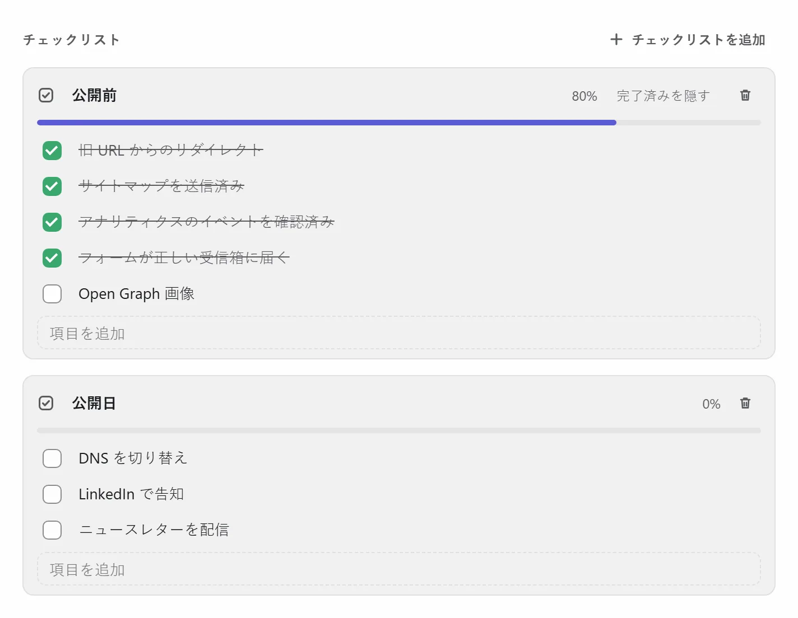The width and height of the screenshot is (798, 618).
Task: Click the plus icon for チェックリストを追加
Action: [x=616, y=39]
